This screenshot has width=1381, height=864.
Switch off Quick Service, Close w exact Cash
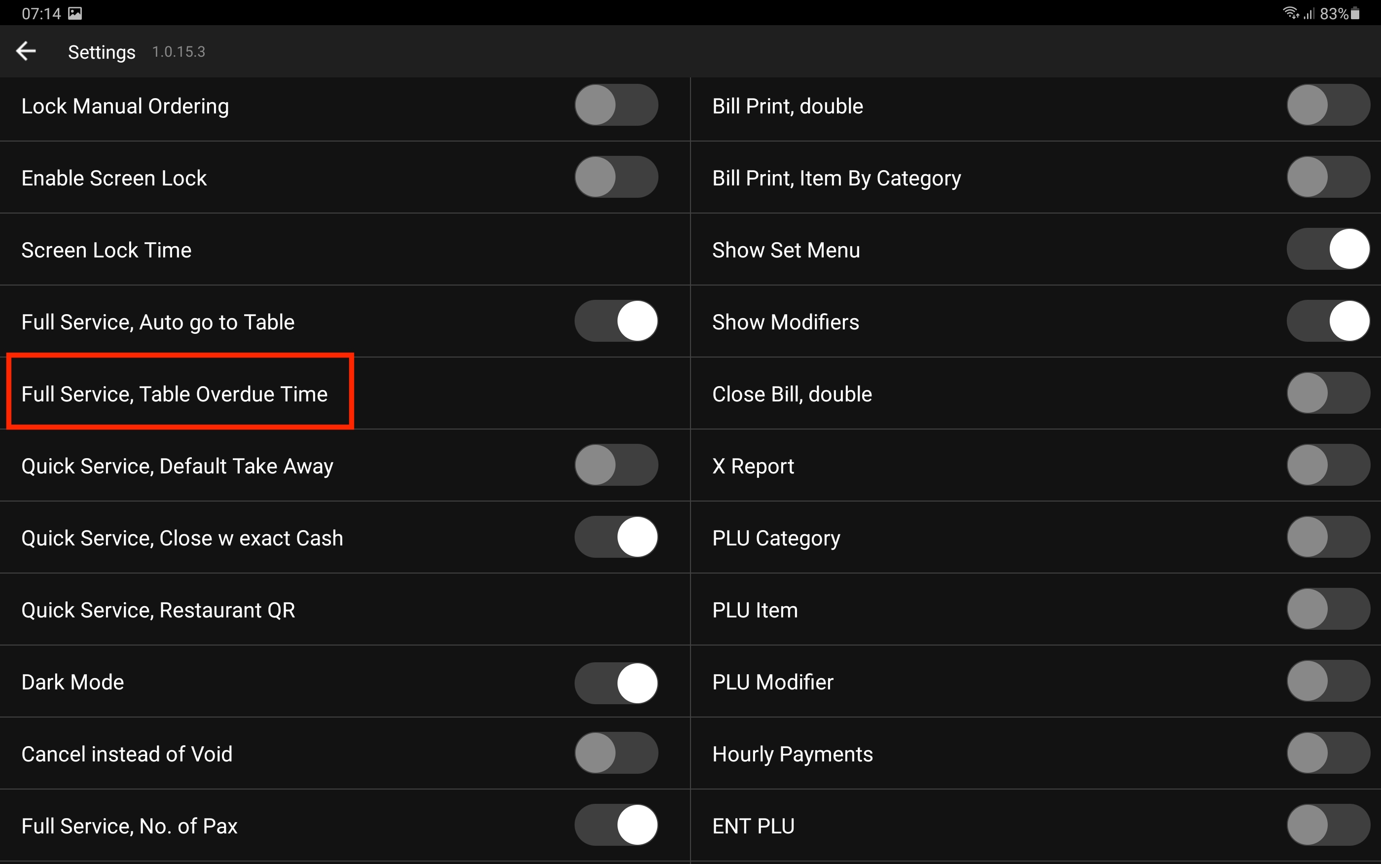pos(616,537)
